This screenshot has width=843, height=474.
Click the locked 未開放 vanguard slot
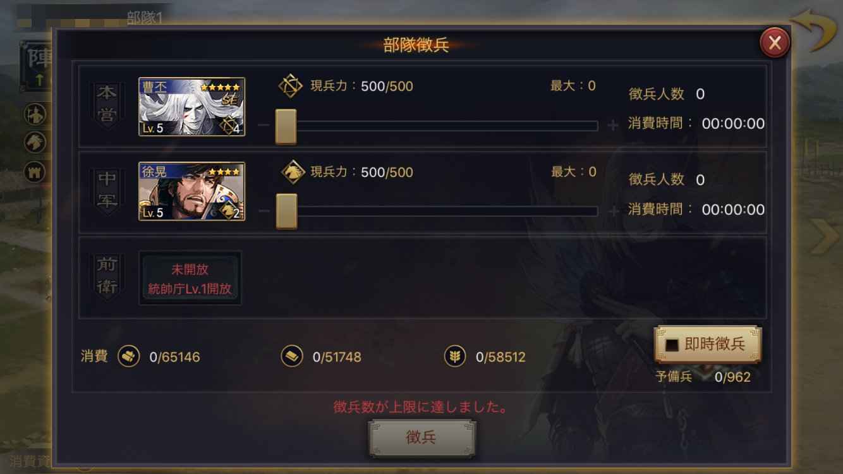tap(190, 279)
